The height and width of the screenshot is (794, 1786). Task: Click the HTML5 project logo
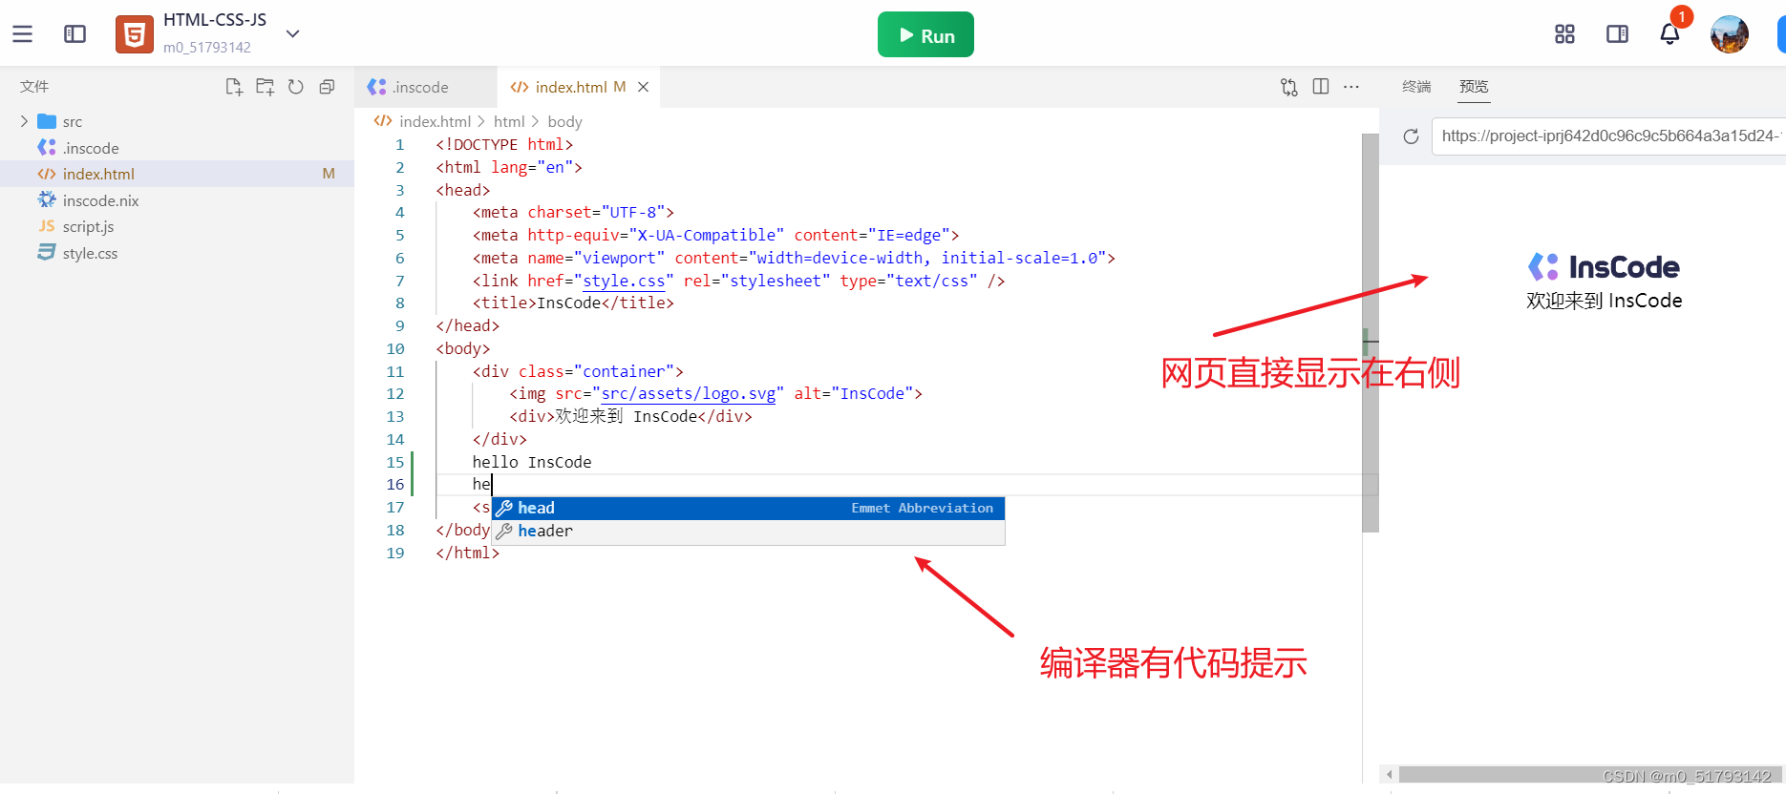point(135,34)
